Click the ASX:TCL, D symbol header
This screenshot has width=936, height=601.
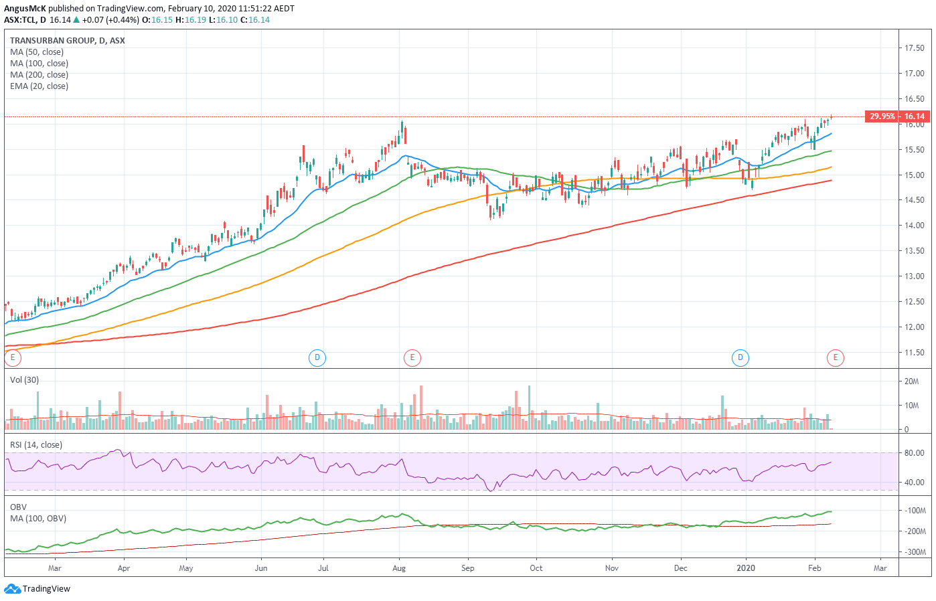click(x=25, y=20)
